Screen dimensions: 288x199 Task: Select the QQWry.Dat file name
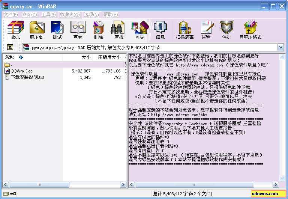click(21, 71)
